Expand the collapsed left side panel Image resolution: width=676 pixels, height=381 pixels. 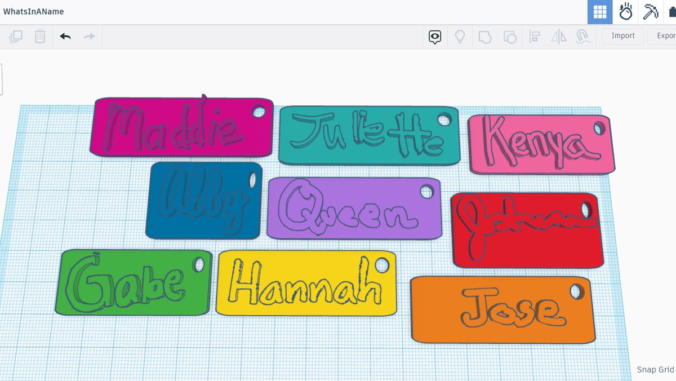tap(2, 79)
